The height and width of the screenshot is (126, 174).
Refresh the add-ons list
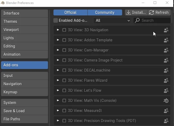pos(159,12)
